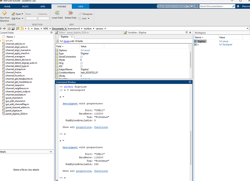Click the Documents path segment

pos(58,29)
